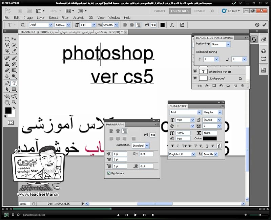Screen dimensions: 271x220
Task: Enable right align in Paragraph panel
Action: [124, 131]
